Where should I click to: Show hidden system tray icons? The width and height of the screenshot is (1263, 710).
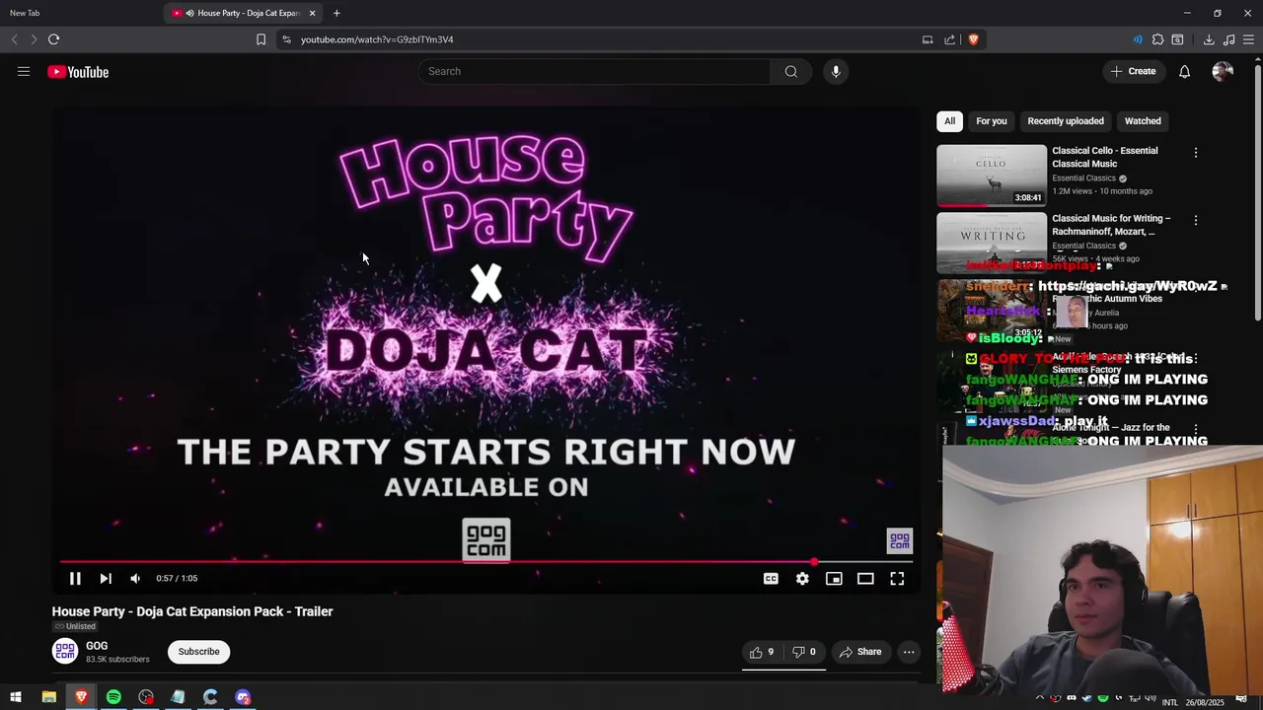pyautogui.click(x=1039, y=698)
